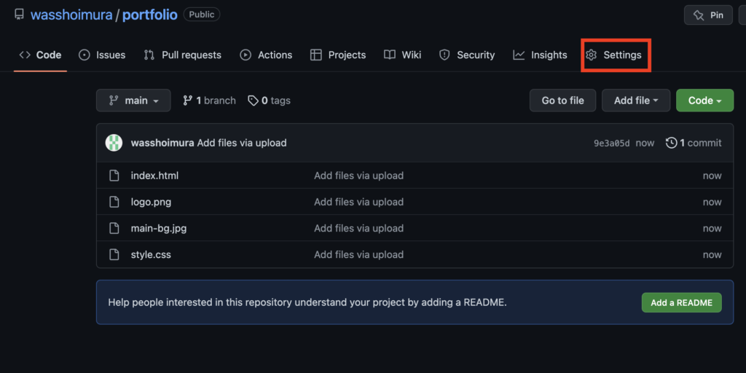
Task: Open the commit message for index.html row
Action: (x=358, y=176)
